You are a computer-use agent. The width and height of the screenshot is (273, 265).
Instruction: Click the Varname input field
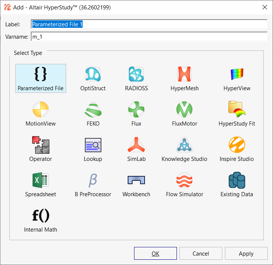[x=149, y=37]
